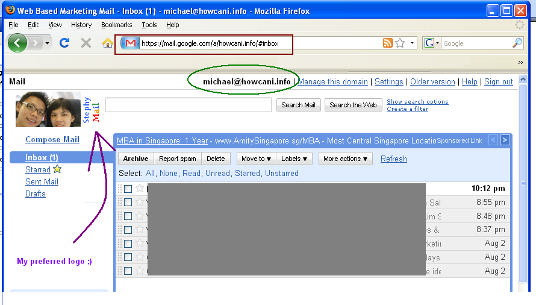The image size is (536, 305).
Task: Click the vertical scrollbar thumb
Action: [523, 183]
